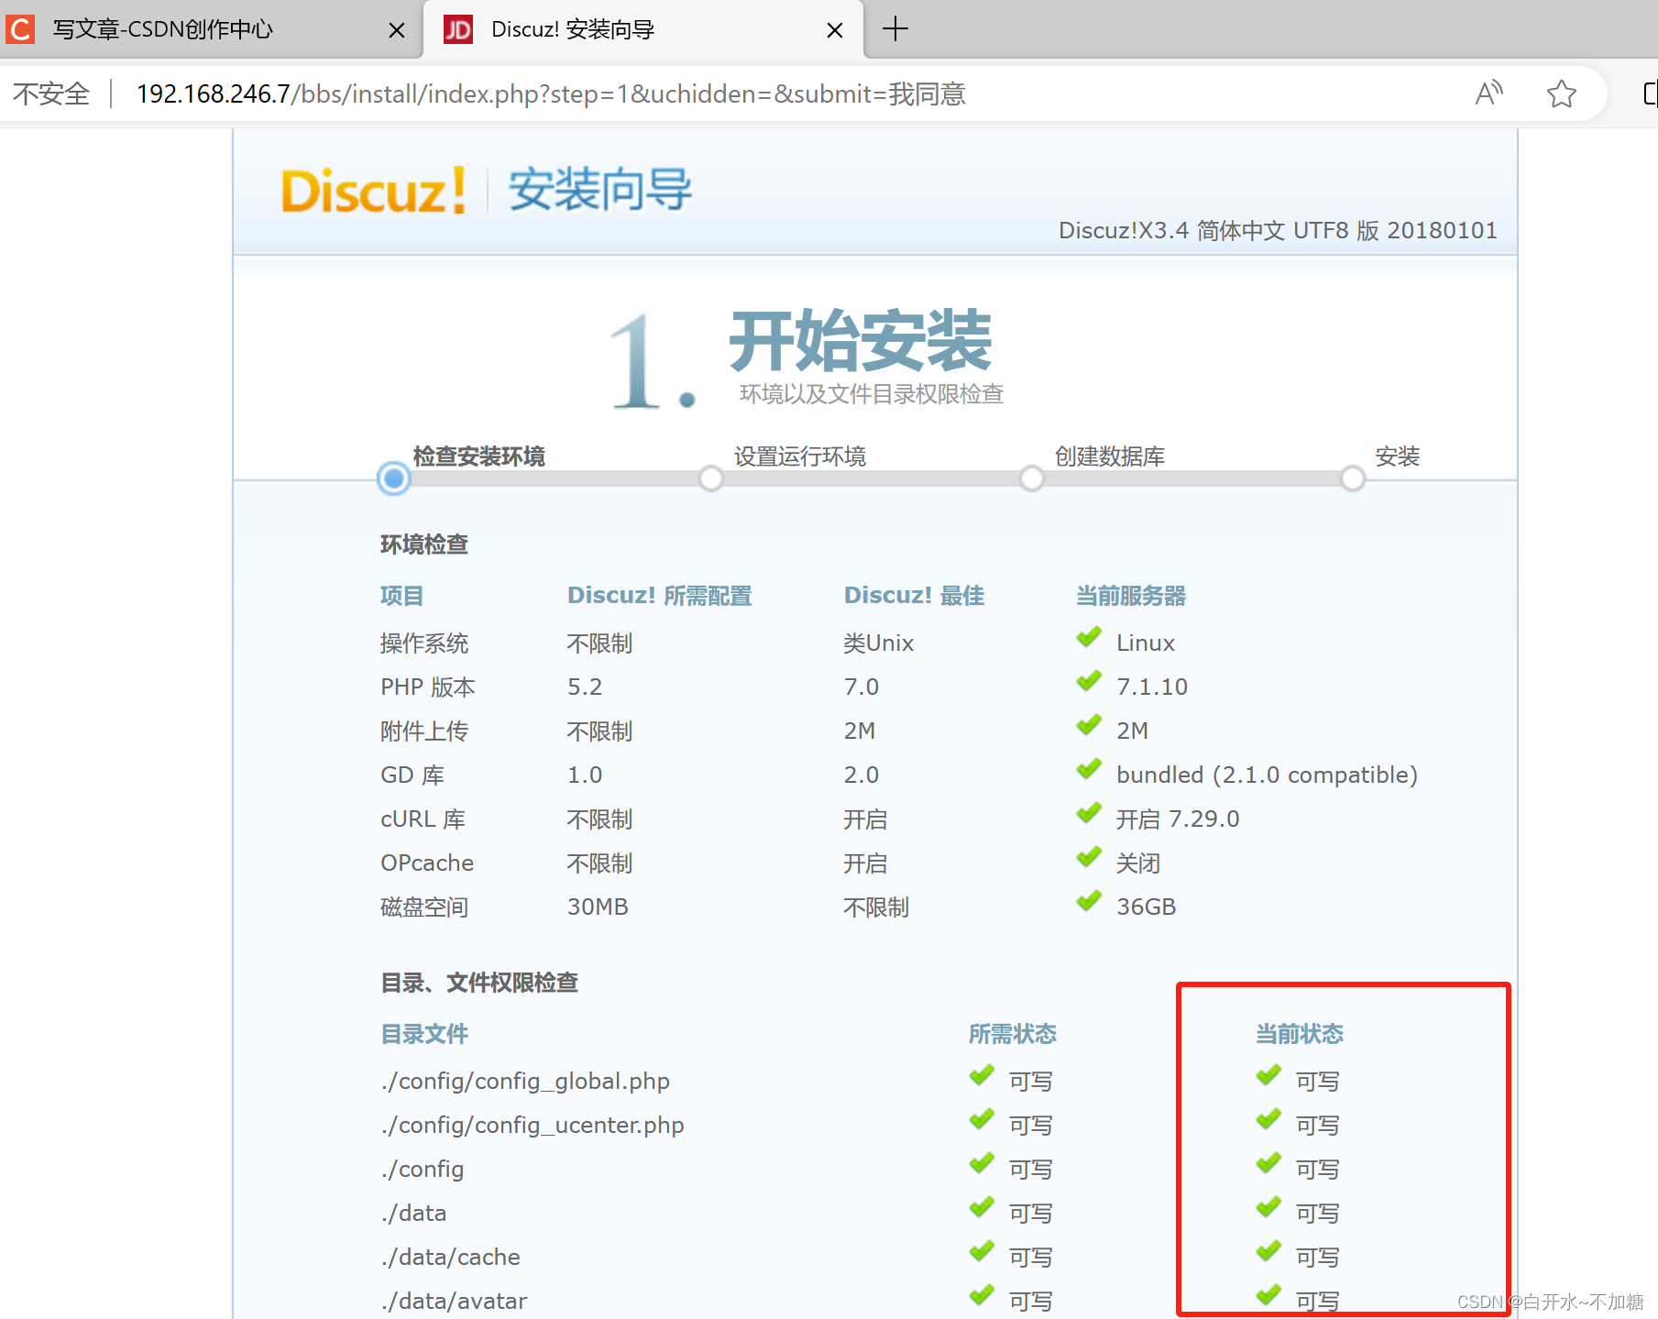Open a new browser tab with the plus button
The height and width of the screenshot is (1319, 1658).
coord(895,29)
